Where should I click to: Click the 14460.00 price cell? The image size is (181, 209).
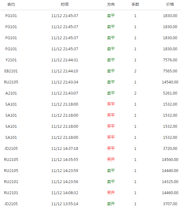coord(170,193)
